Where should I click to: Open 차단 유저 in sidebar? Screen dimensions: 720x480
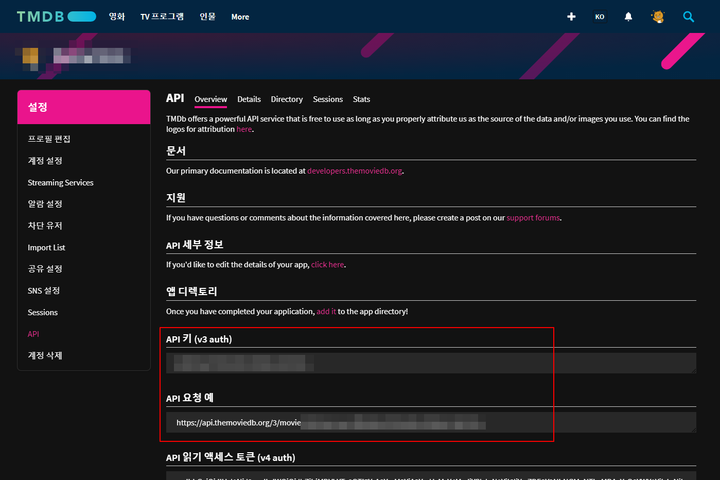[45, 226]
